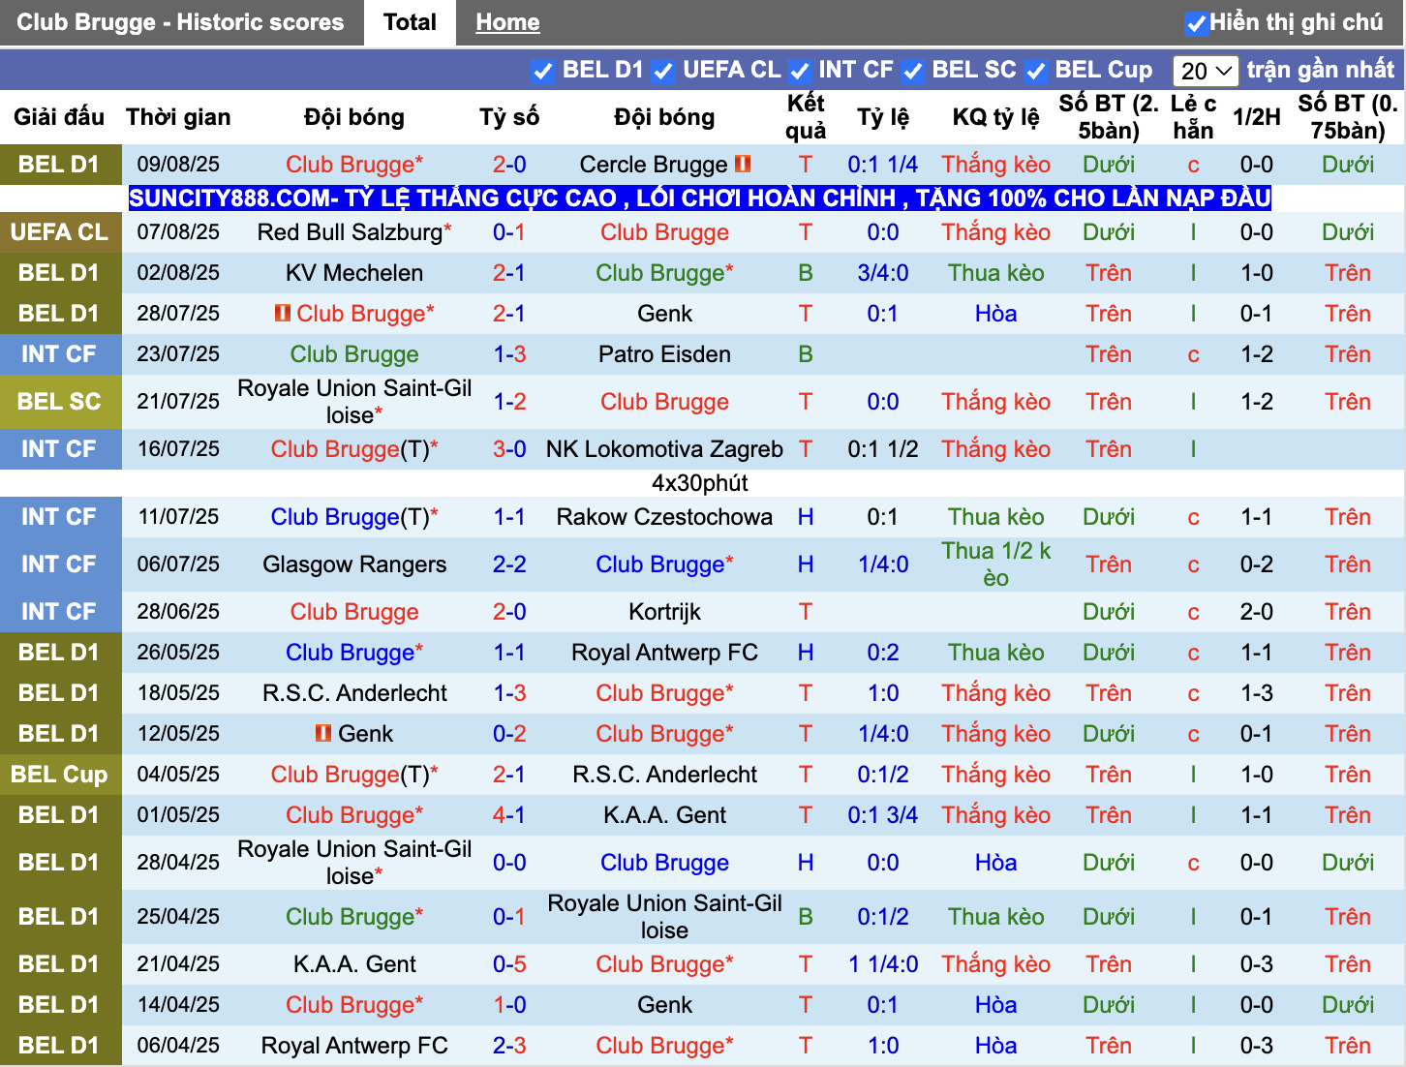This screenshot has width=1406, height=1067.
Task: Open the K.A.A. Gent link on 01/05/25
Action: [664, 815]
